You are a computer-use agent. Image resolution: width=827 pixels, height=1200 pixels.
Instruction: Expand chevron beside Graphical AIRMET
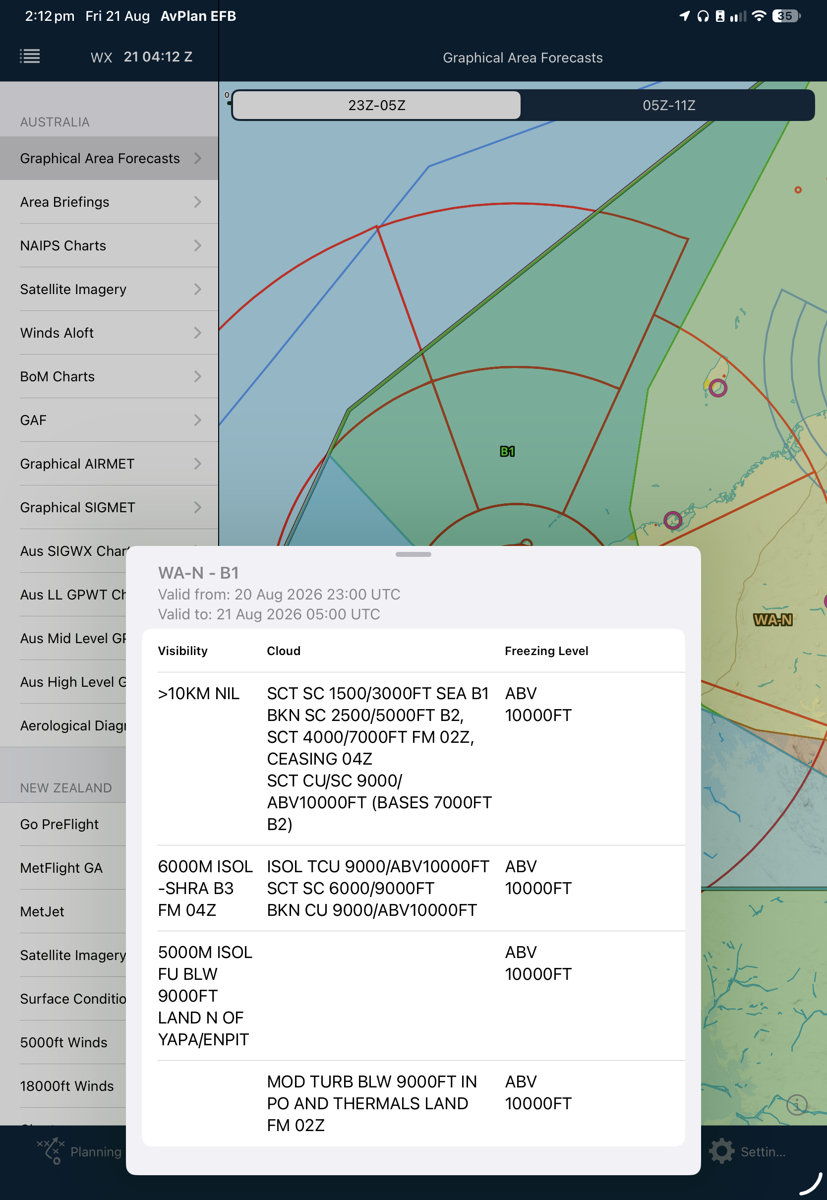click(x=197, y=464)
